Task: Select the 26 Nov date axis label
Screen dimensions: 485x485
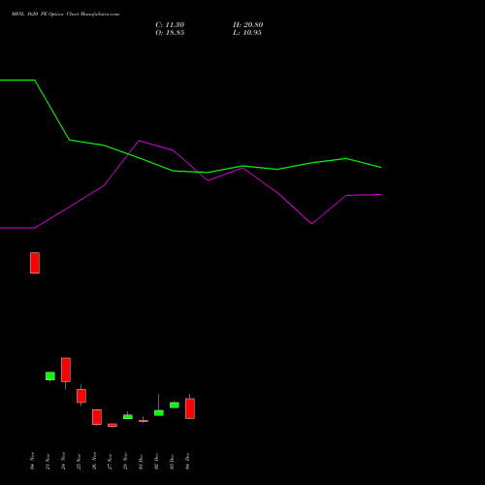Action: 94,461
